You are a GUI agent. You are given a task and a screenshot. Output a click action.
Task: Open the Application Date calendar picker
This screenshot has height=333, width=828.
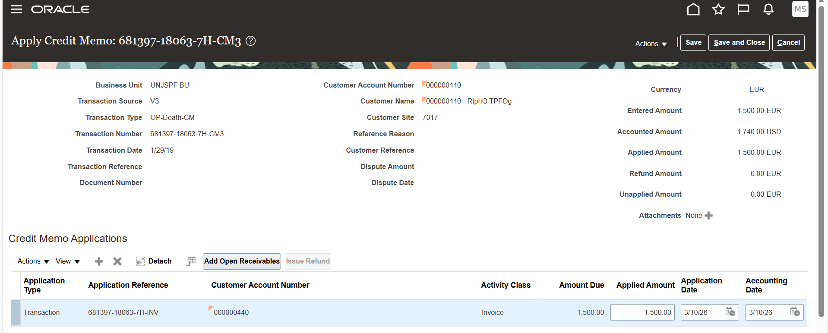pyautogui.click(x=730, y=312)
